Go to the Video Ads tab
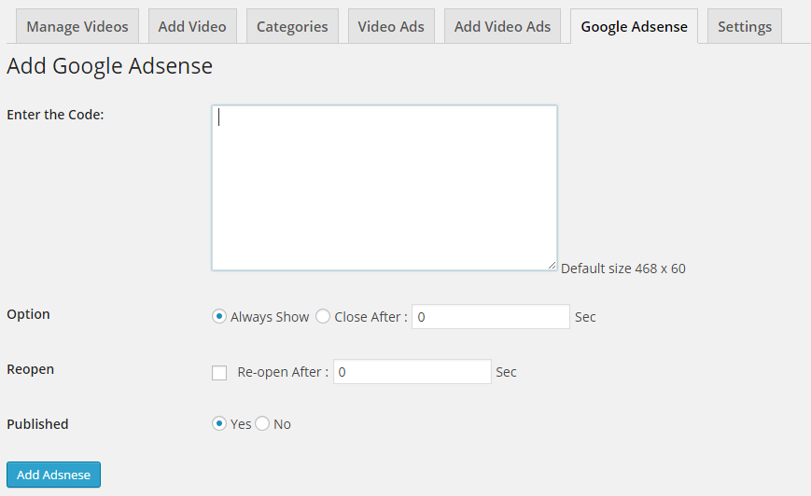The image size is (811, 496). pos(391,26)
